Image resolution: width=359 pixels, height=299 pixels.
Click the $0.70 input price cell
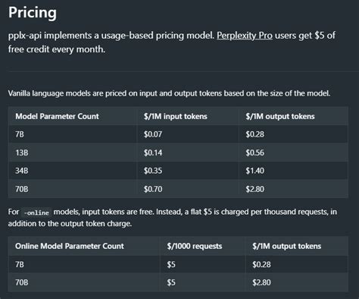[153, 189]
